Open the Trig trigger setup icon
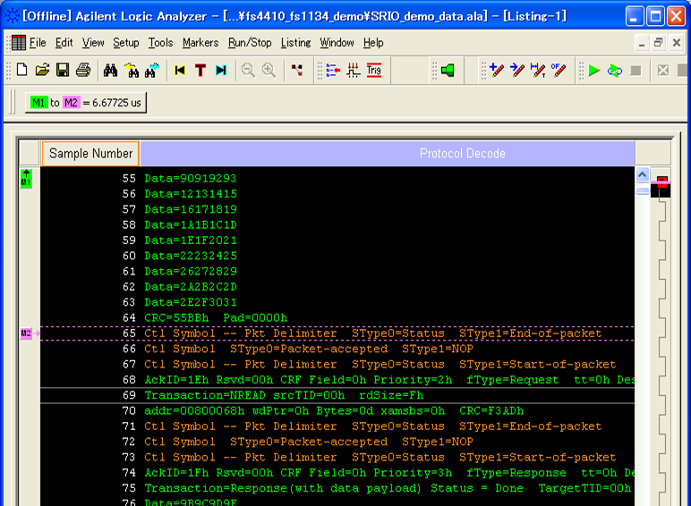This screenshot has height=506, width=691. 374,71
